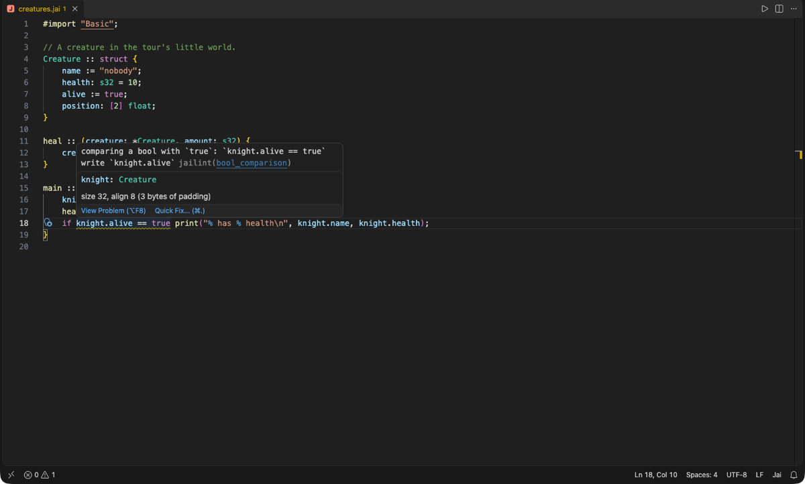Select the creatures.jai editor tab

click(x=42, y=9)
